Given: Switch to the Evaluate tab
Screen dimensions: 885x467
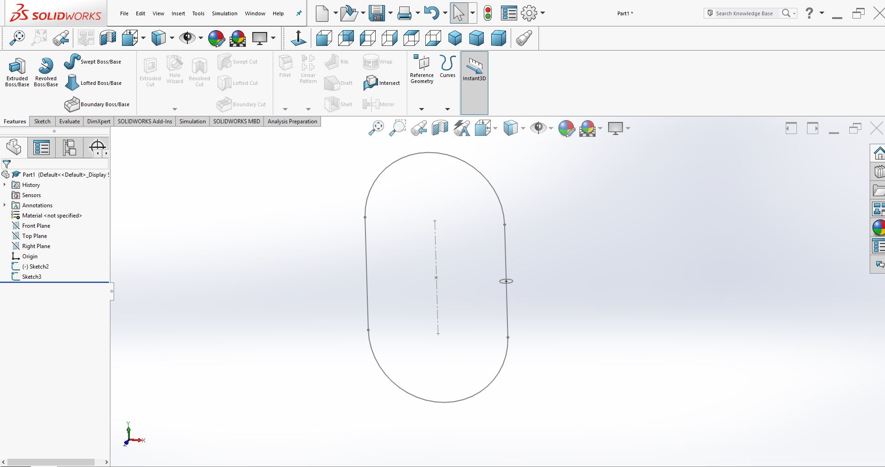Looking at the screenshot, I should click(x=70, y=122).
